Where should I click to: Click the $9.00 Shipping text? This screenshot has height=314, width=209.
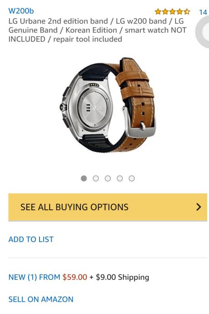pos(122,277)
